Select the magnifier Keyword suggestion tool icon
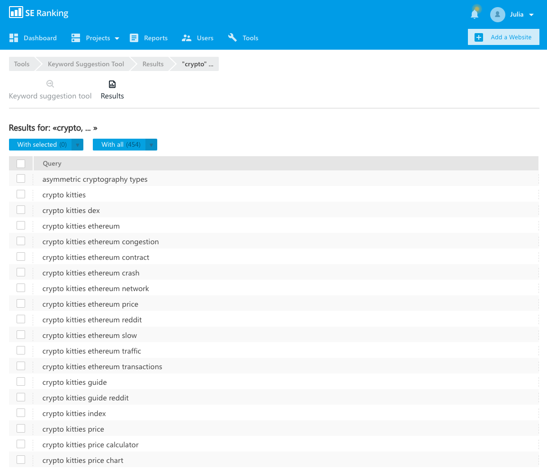547x470 pixels. click(50, 83)
